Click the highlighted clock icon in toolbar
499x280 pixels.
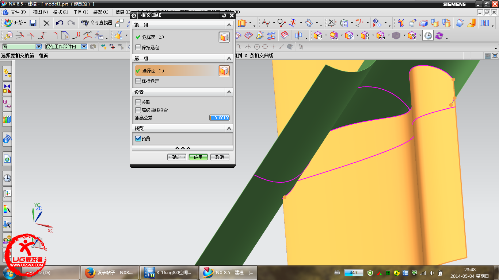(428, 36)
